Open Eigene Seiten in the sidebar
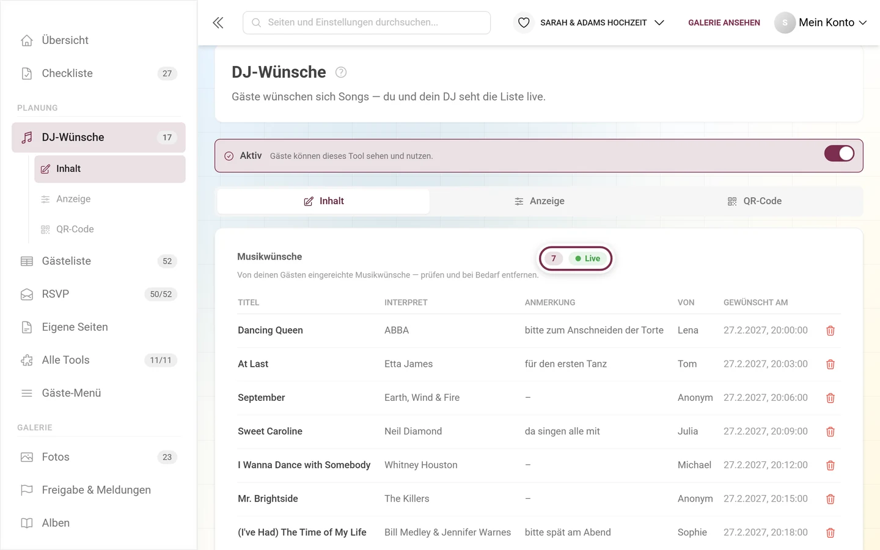 98,327
